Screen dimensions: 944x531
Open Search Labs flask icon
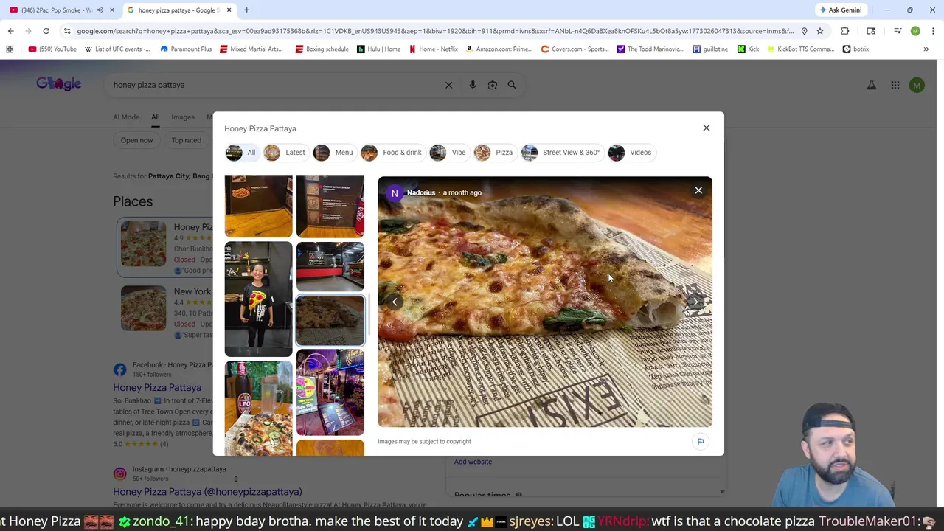pyautogui.click(x=872, y=86)
